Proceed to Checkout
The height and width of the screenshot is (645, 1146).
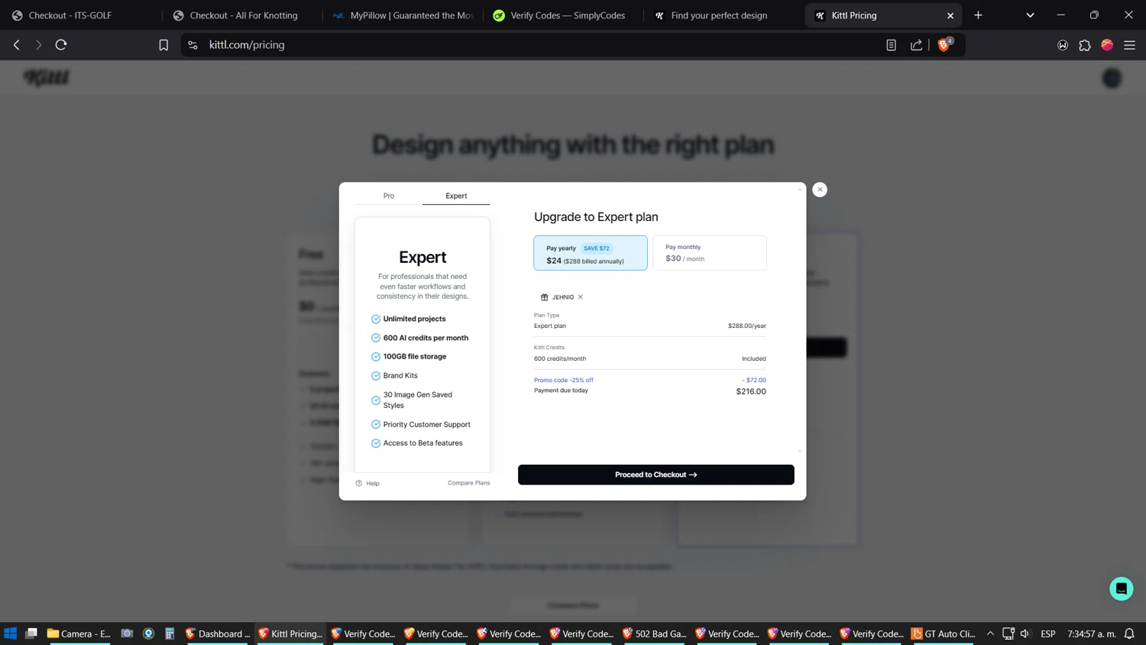656,475
